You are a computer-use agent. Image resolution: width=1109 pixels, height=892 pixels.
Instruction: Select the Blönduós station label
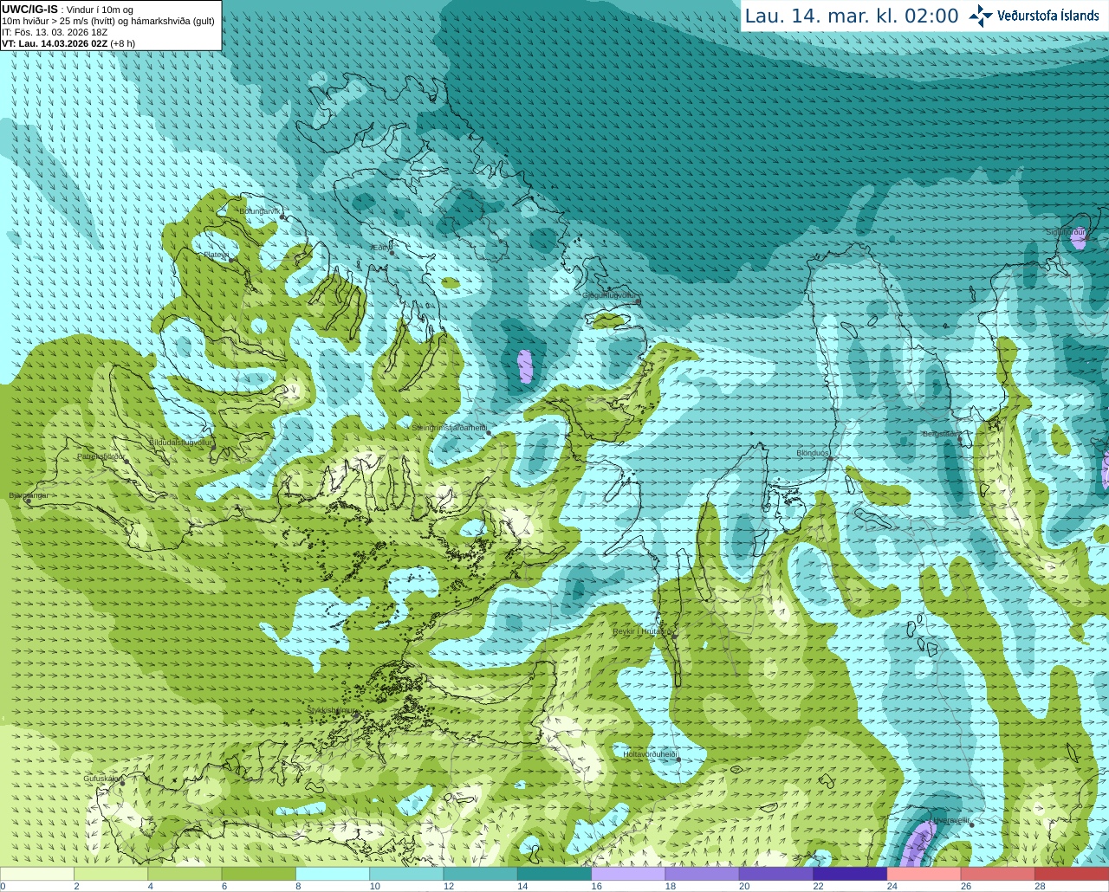[813, 453]
